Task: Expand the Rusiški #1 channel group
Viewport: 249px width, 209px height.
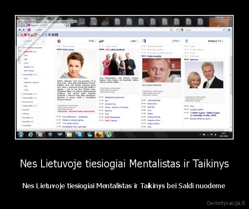Action: 29,117
